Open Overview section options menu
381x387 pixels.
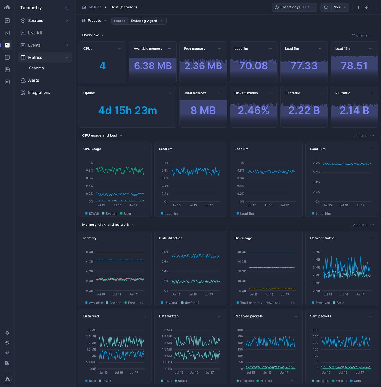(372, 35)
